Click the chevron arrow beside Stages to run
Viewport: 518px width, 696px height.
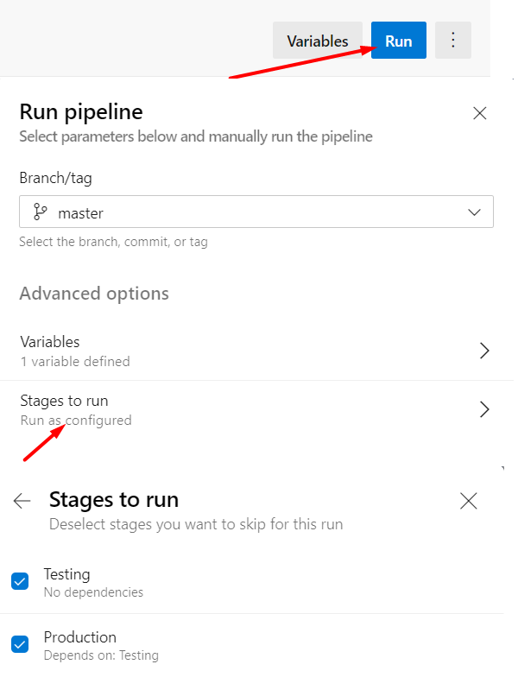click(x=484, y=409)
